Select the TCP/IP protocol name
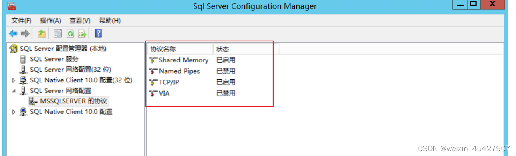Screen dimensions: 516x156 click(x=169, y=82)
